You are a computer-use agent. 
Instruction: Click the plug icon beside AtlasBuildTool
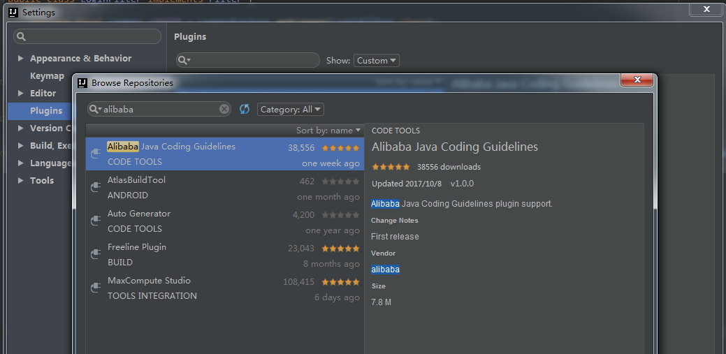(96, 187)
